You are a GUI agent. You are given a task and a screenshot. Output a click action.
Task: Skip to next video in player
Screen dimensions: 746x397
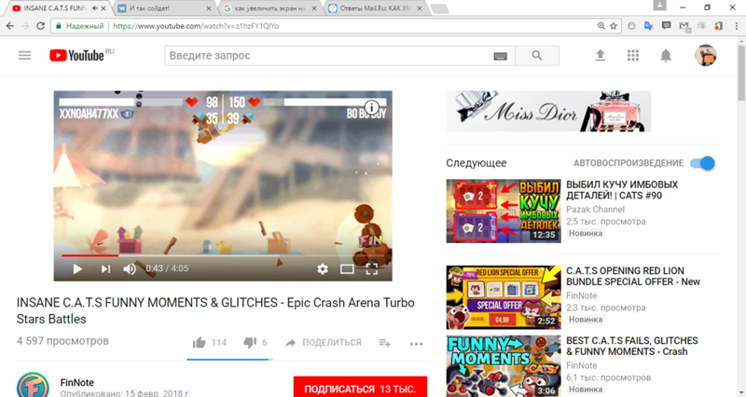105,268
